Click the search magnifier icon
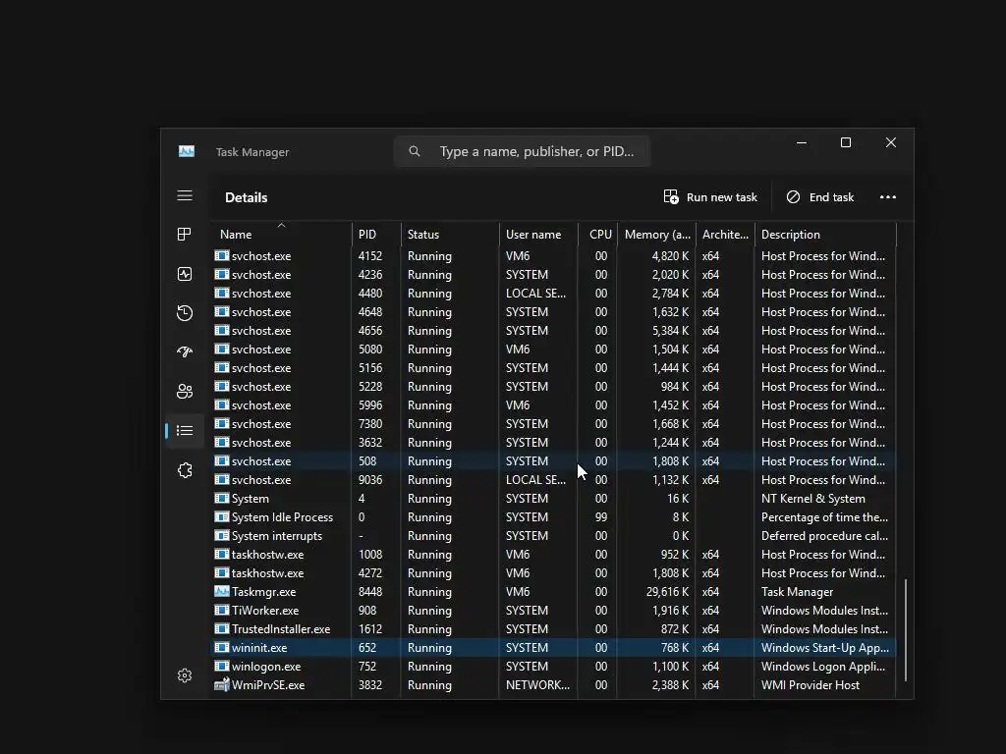 coord(415,151)
